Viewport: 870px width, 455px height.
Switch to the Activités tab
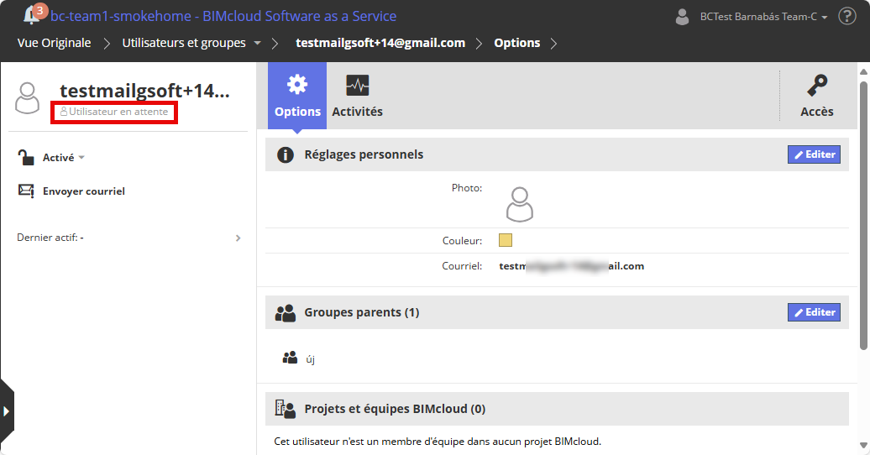357,96
